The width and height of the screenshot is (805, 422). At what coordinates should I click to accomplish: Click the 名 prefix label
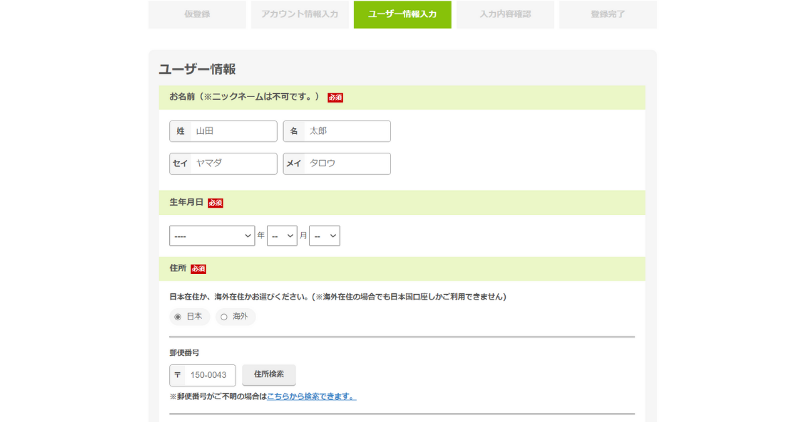[x=294, y=131]
